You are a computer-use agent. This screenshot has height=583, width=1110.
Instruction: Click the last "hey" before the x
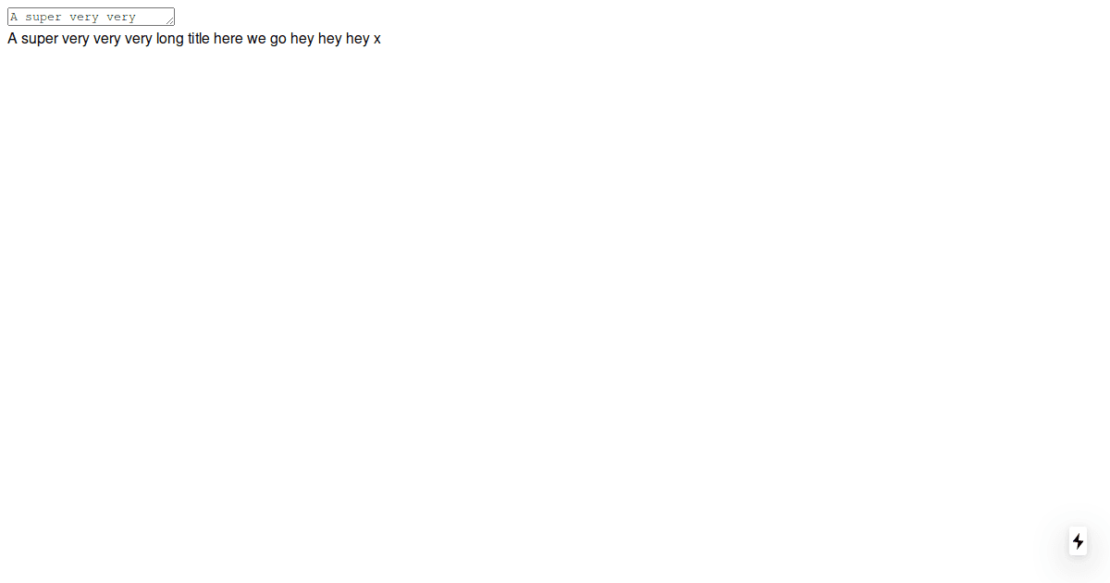click(358, 39)
